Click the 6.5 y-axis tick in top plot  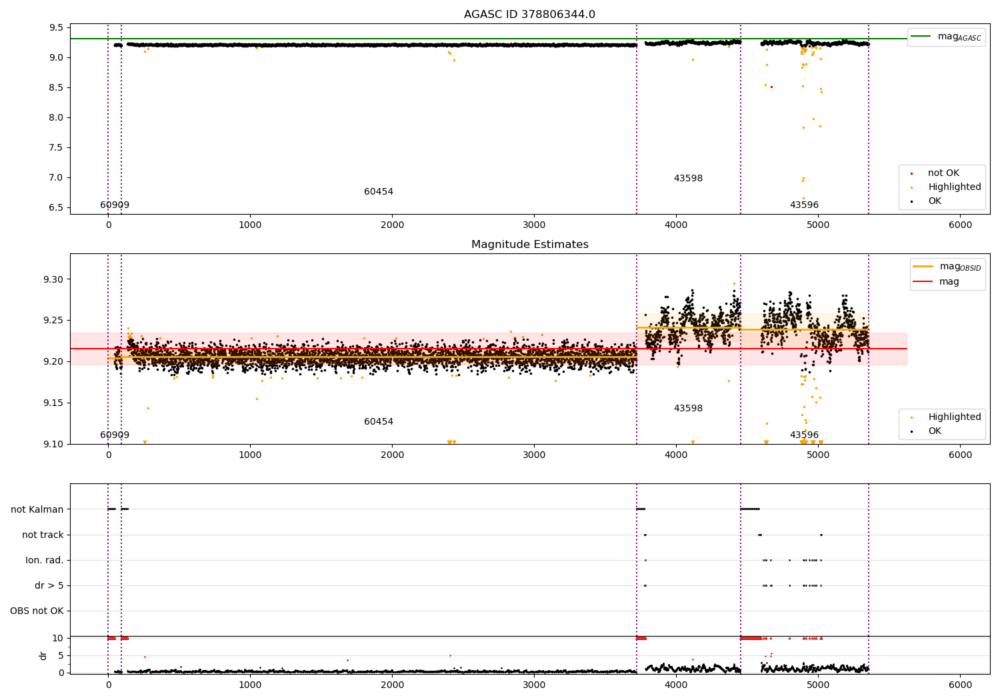57,208
